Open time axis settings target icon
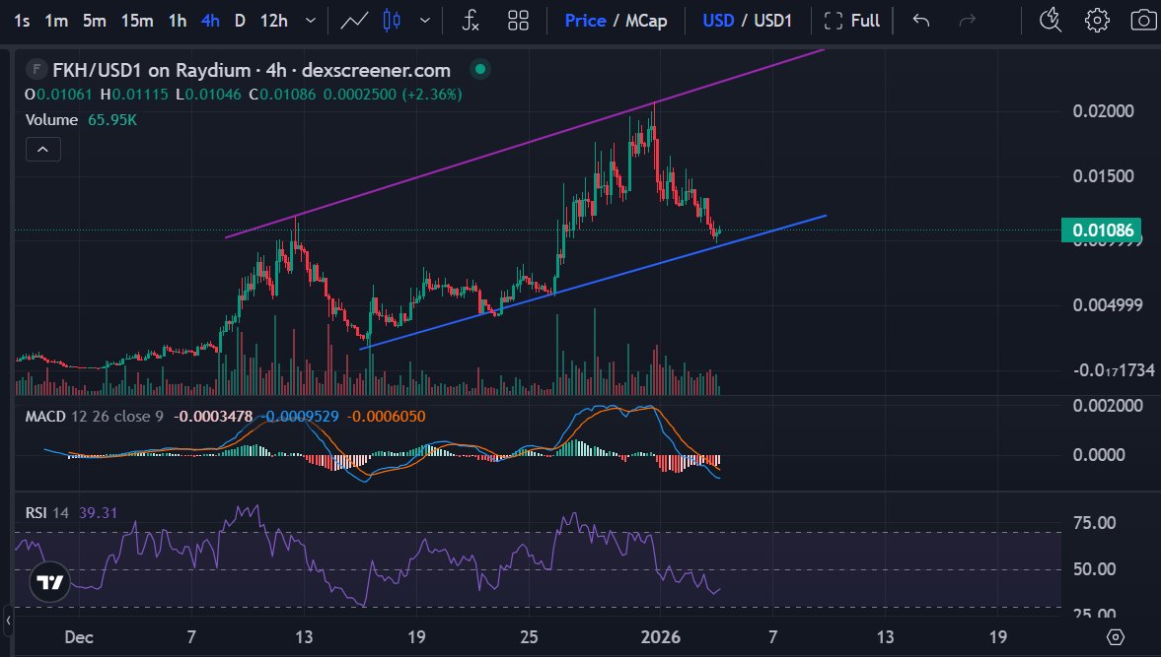This screenshot has height=657, width=1161. click(x=1115, y=637)
